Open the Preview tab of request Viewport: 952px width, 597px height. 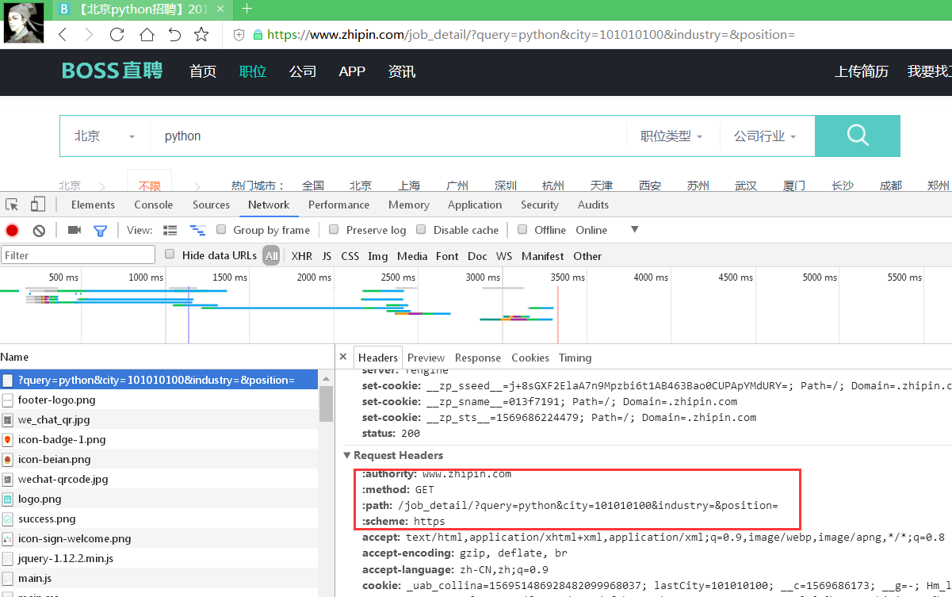click(x=426, y=358)
